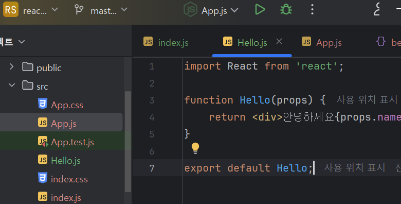Viewport: 401px width, 204px height.
Task: Close the Hello.js tab
Action: click(x=279, y=41)
